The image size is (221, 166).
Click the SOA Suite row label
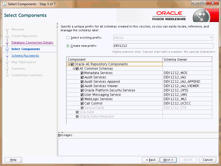[x=86, y=112]
